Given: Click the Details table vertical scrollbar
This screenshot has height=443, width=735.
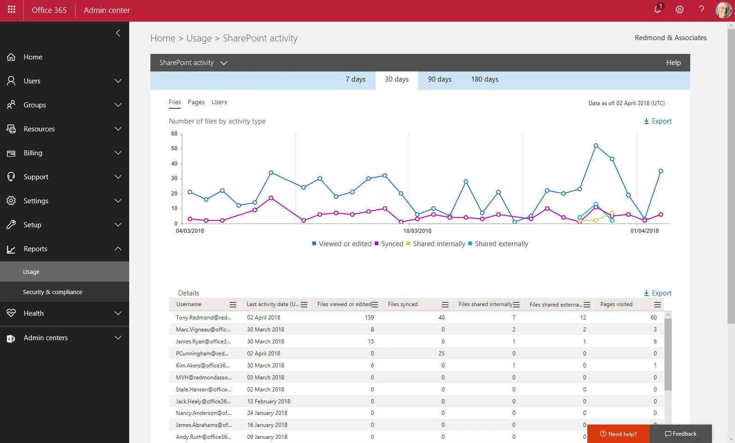Looking at the screenshot, I should [x=668, y=354].
